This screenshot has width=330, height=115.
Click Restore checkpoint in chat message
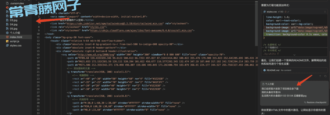pos(315,102)
